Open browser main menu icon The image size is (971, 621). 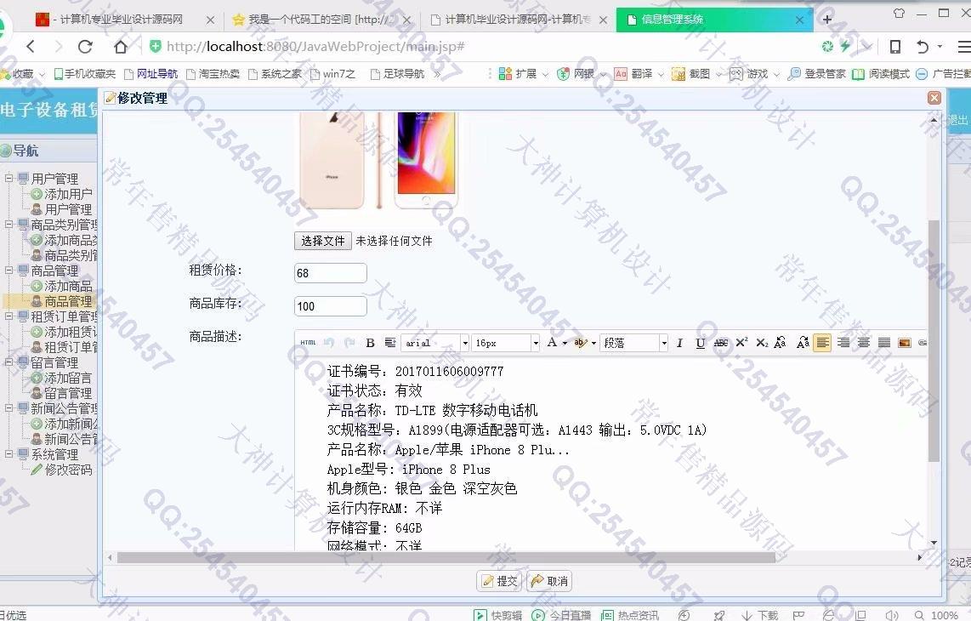963,47
